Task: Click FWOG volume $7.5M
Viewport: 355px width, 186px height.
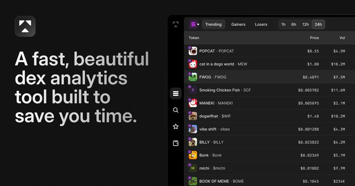Action: (339, 77)
